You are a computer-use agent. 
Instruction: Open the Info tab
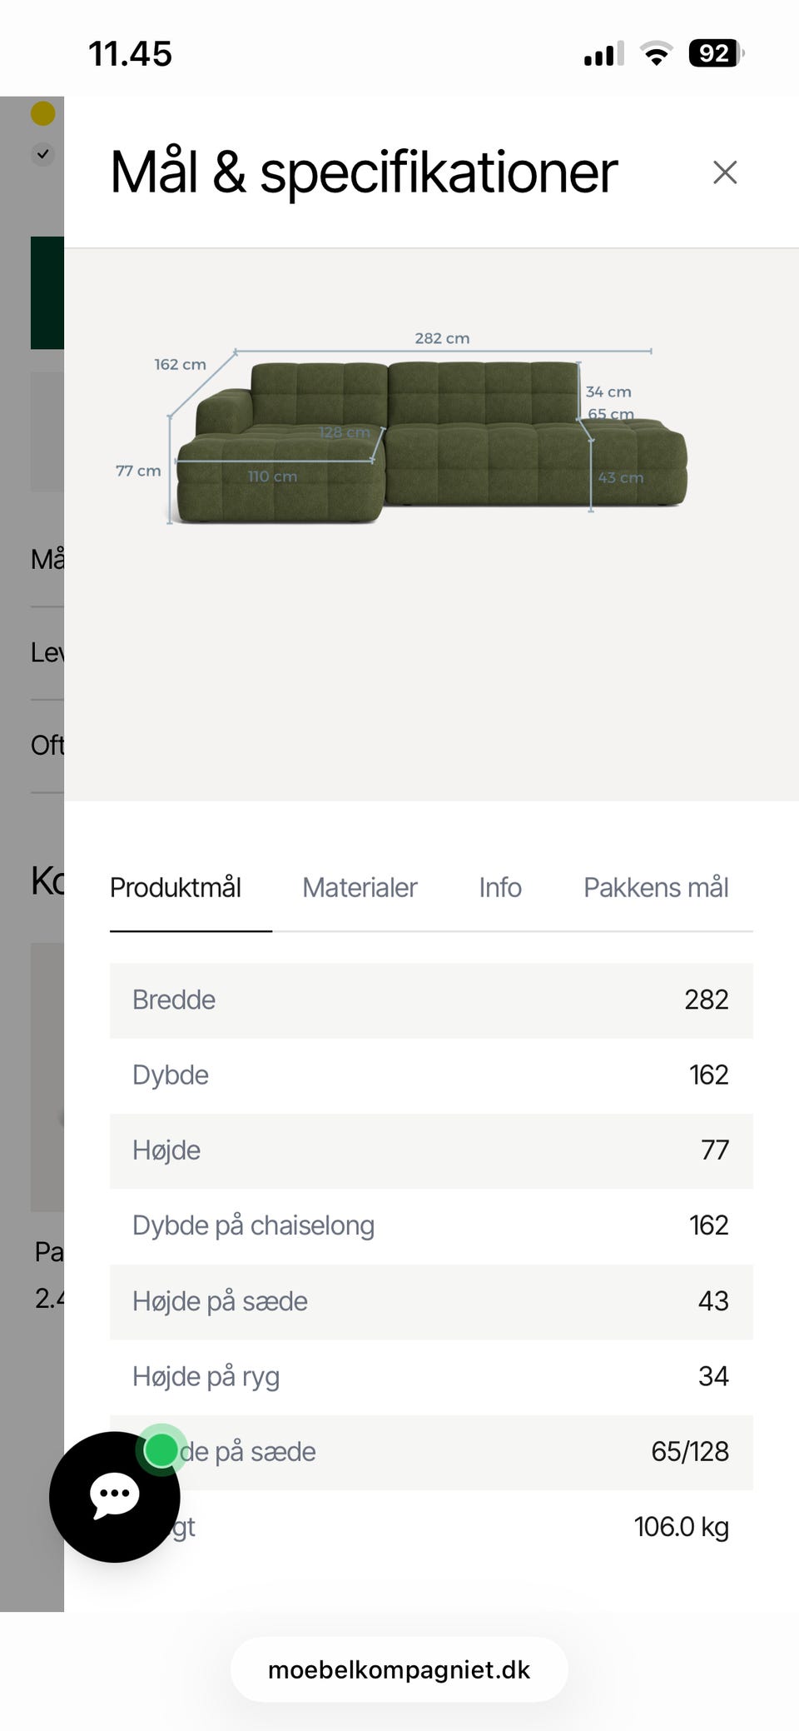[x=500, y=888]
